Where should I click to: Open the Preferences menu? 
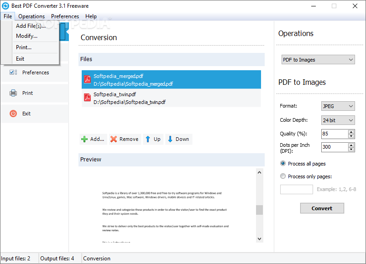click(65, 16)
